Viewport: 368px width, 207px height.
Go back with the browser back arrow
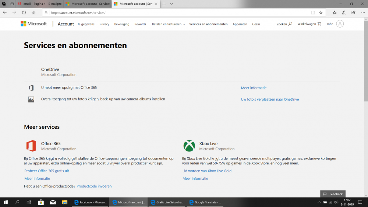click(5, 13)
